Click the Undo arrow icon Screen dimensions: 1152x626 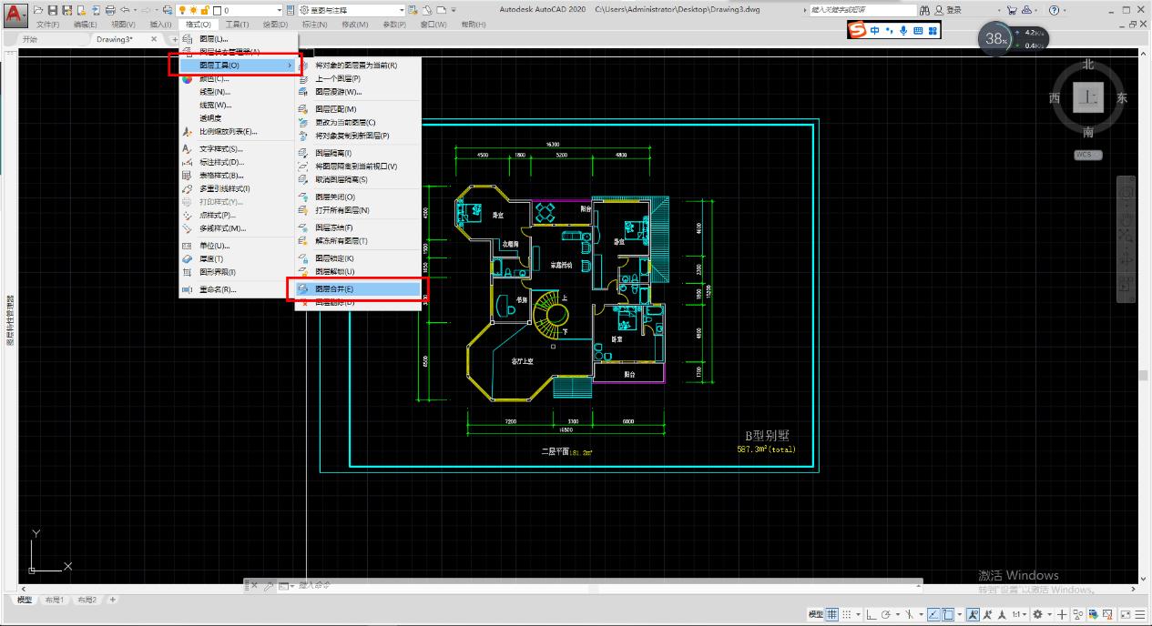point(125,10)
